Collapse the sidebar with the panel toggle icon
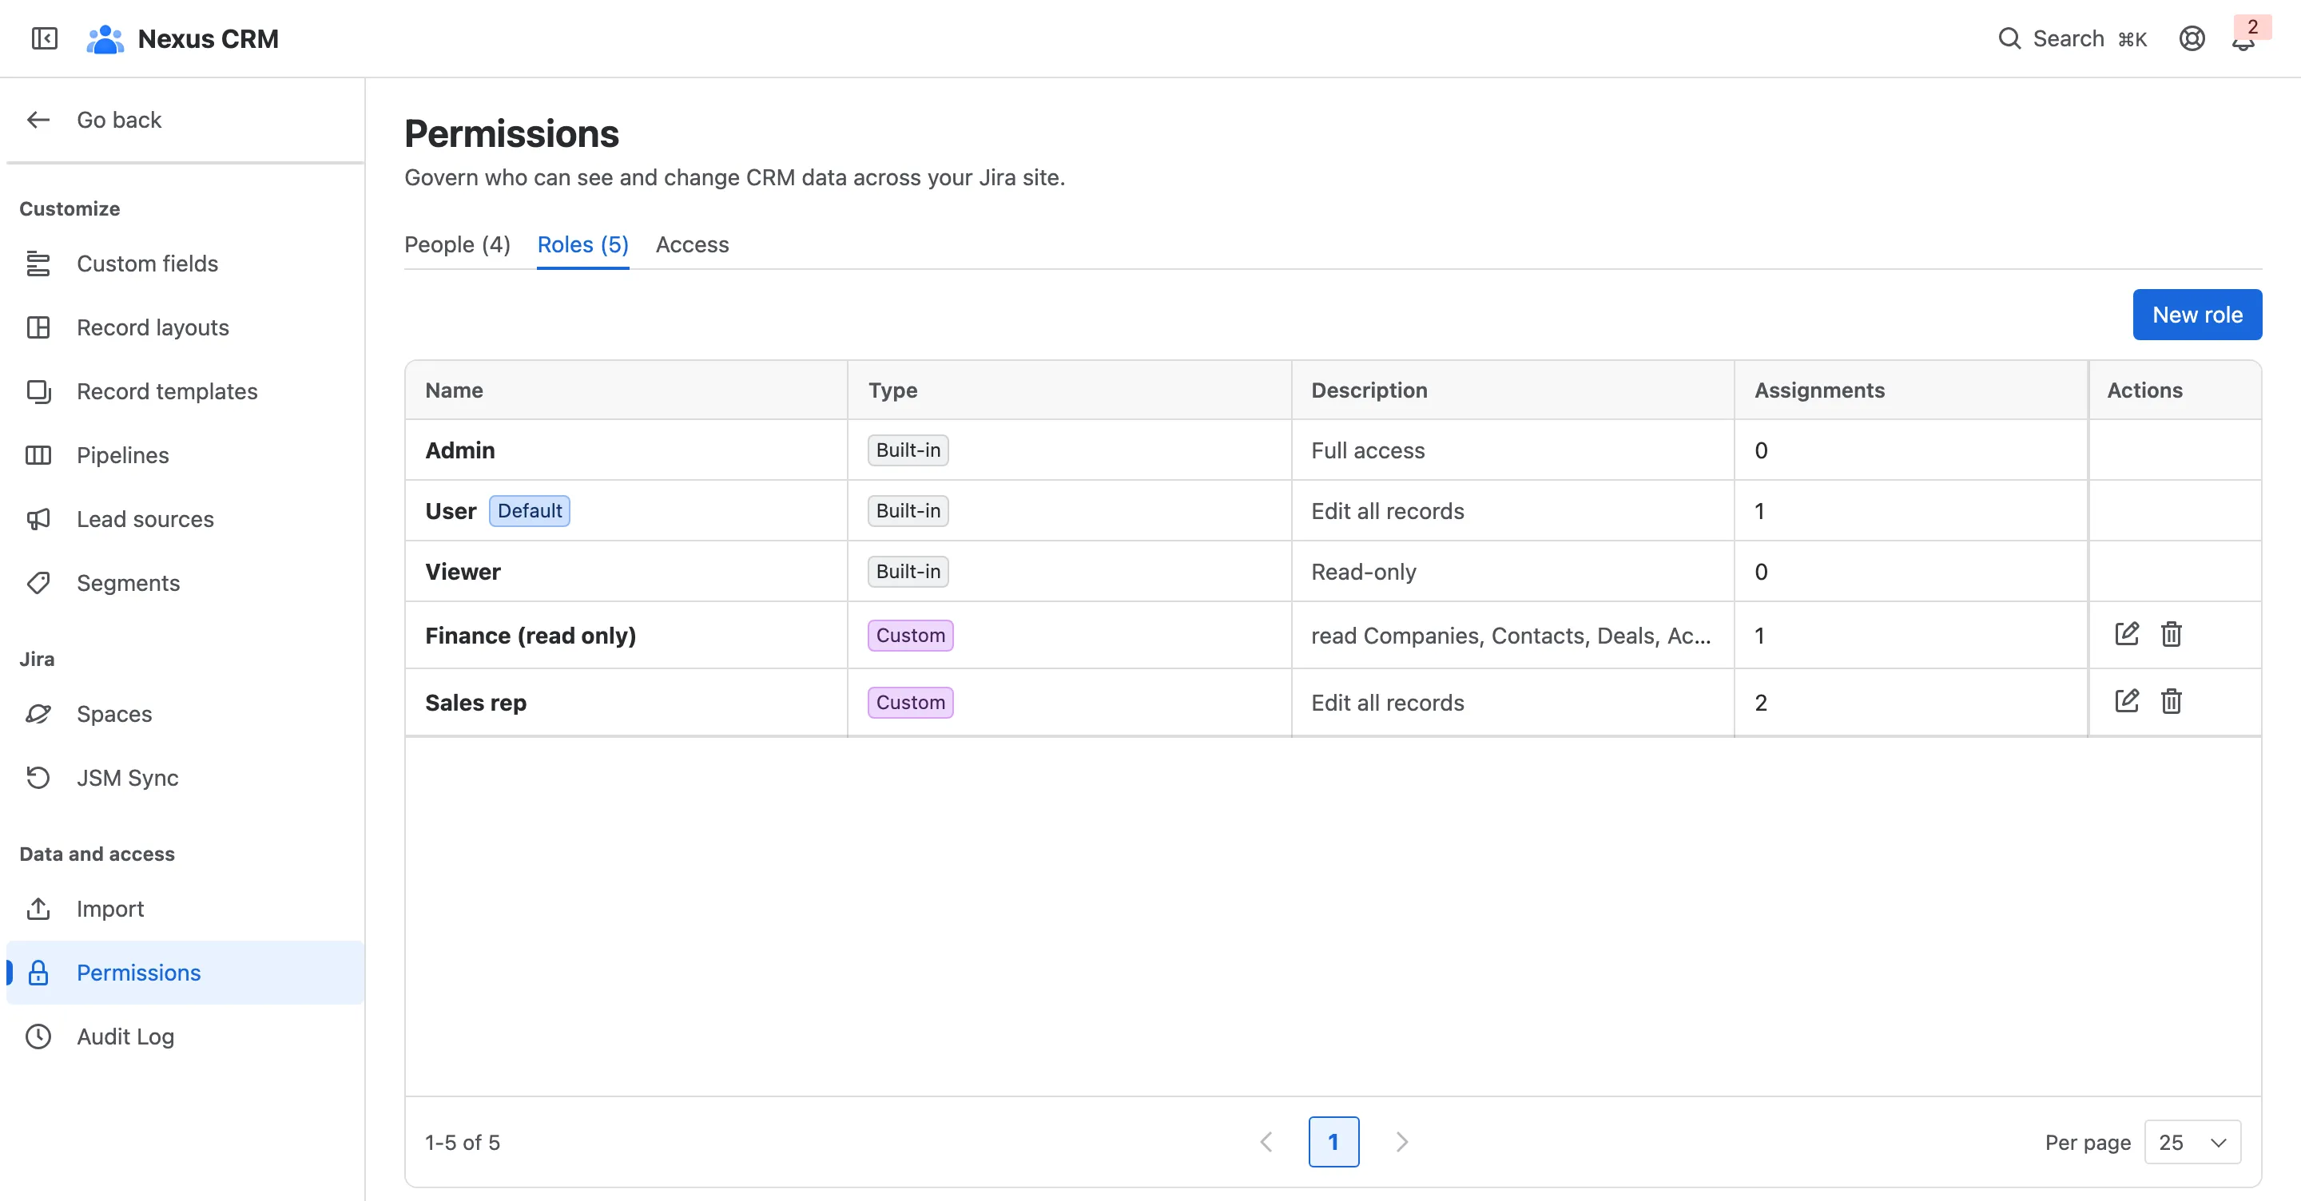This screenshot has width=2301, height=1201. coord(44,38)
